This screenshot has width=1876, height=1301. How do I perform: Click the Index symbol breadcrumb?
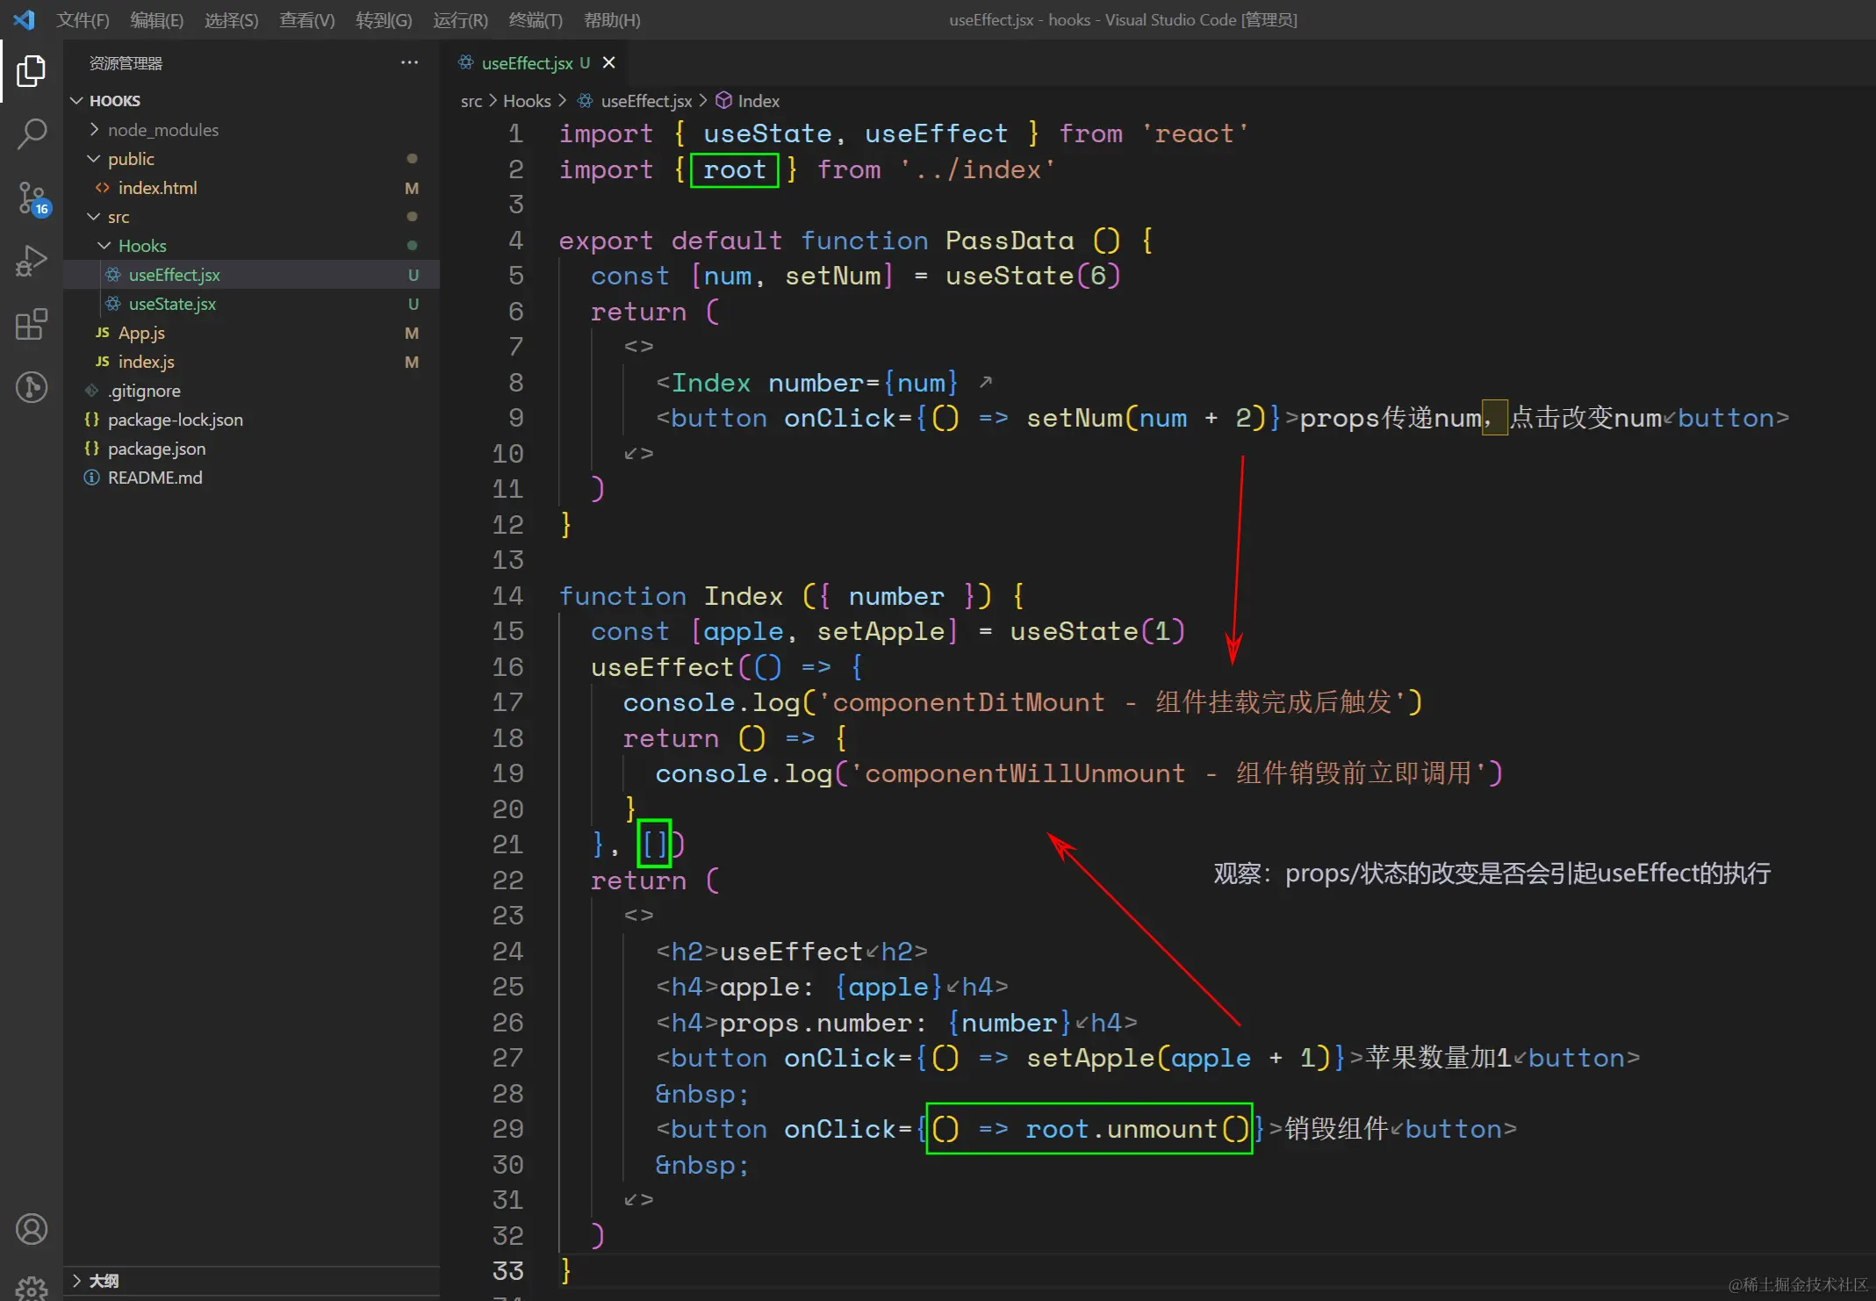point(758,101)
